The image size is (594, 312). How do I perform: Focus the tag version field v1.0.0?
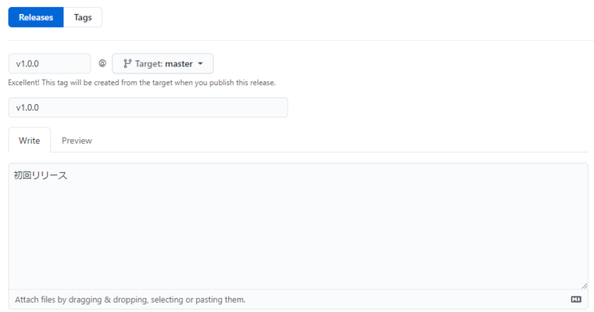coord(49,63)
